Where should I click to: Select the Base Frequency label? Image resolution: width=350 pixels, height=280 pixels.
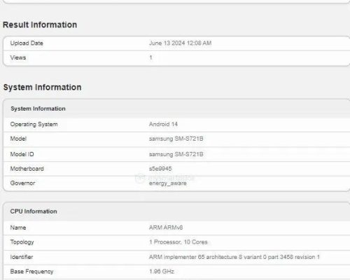click(31, 272)
